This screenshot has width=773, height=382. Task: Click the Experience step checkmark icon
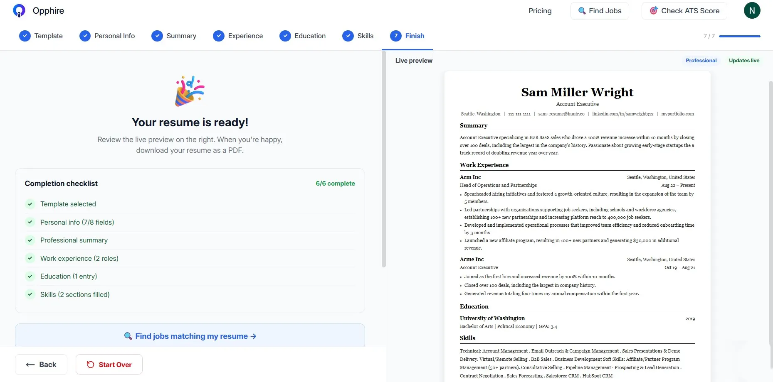(219, 36)
